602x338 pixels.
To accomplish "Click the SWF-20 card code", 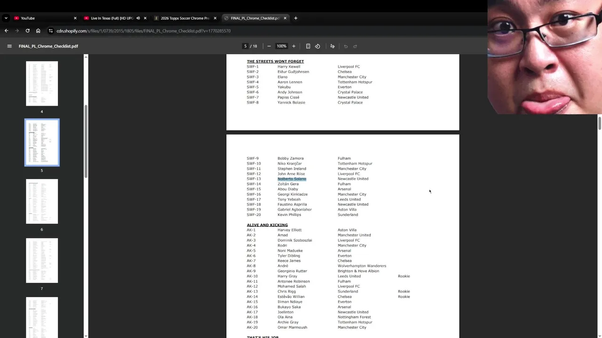I will pyautogui.click(x=253, y=215).
